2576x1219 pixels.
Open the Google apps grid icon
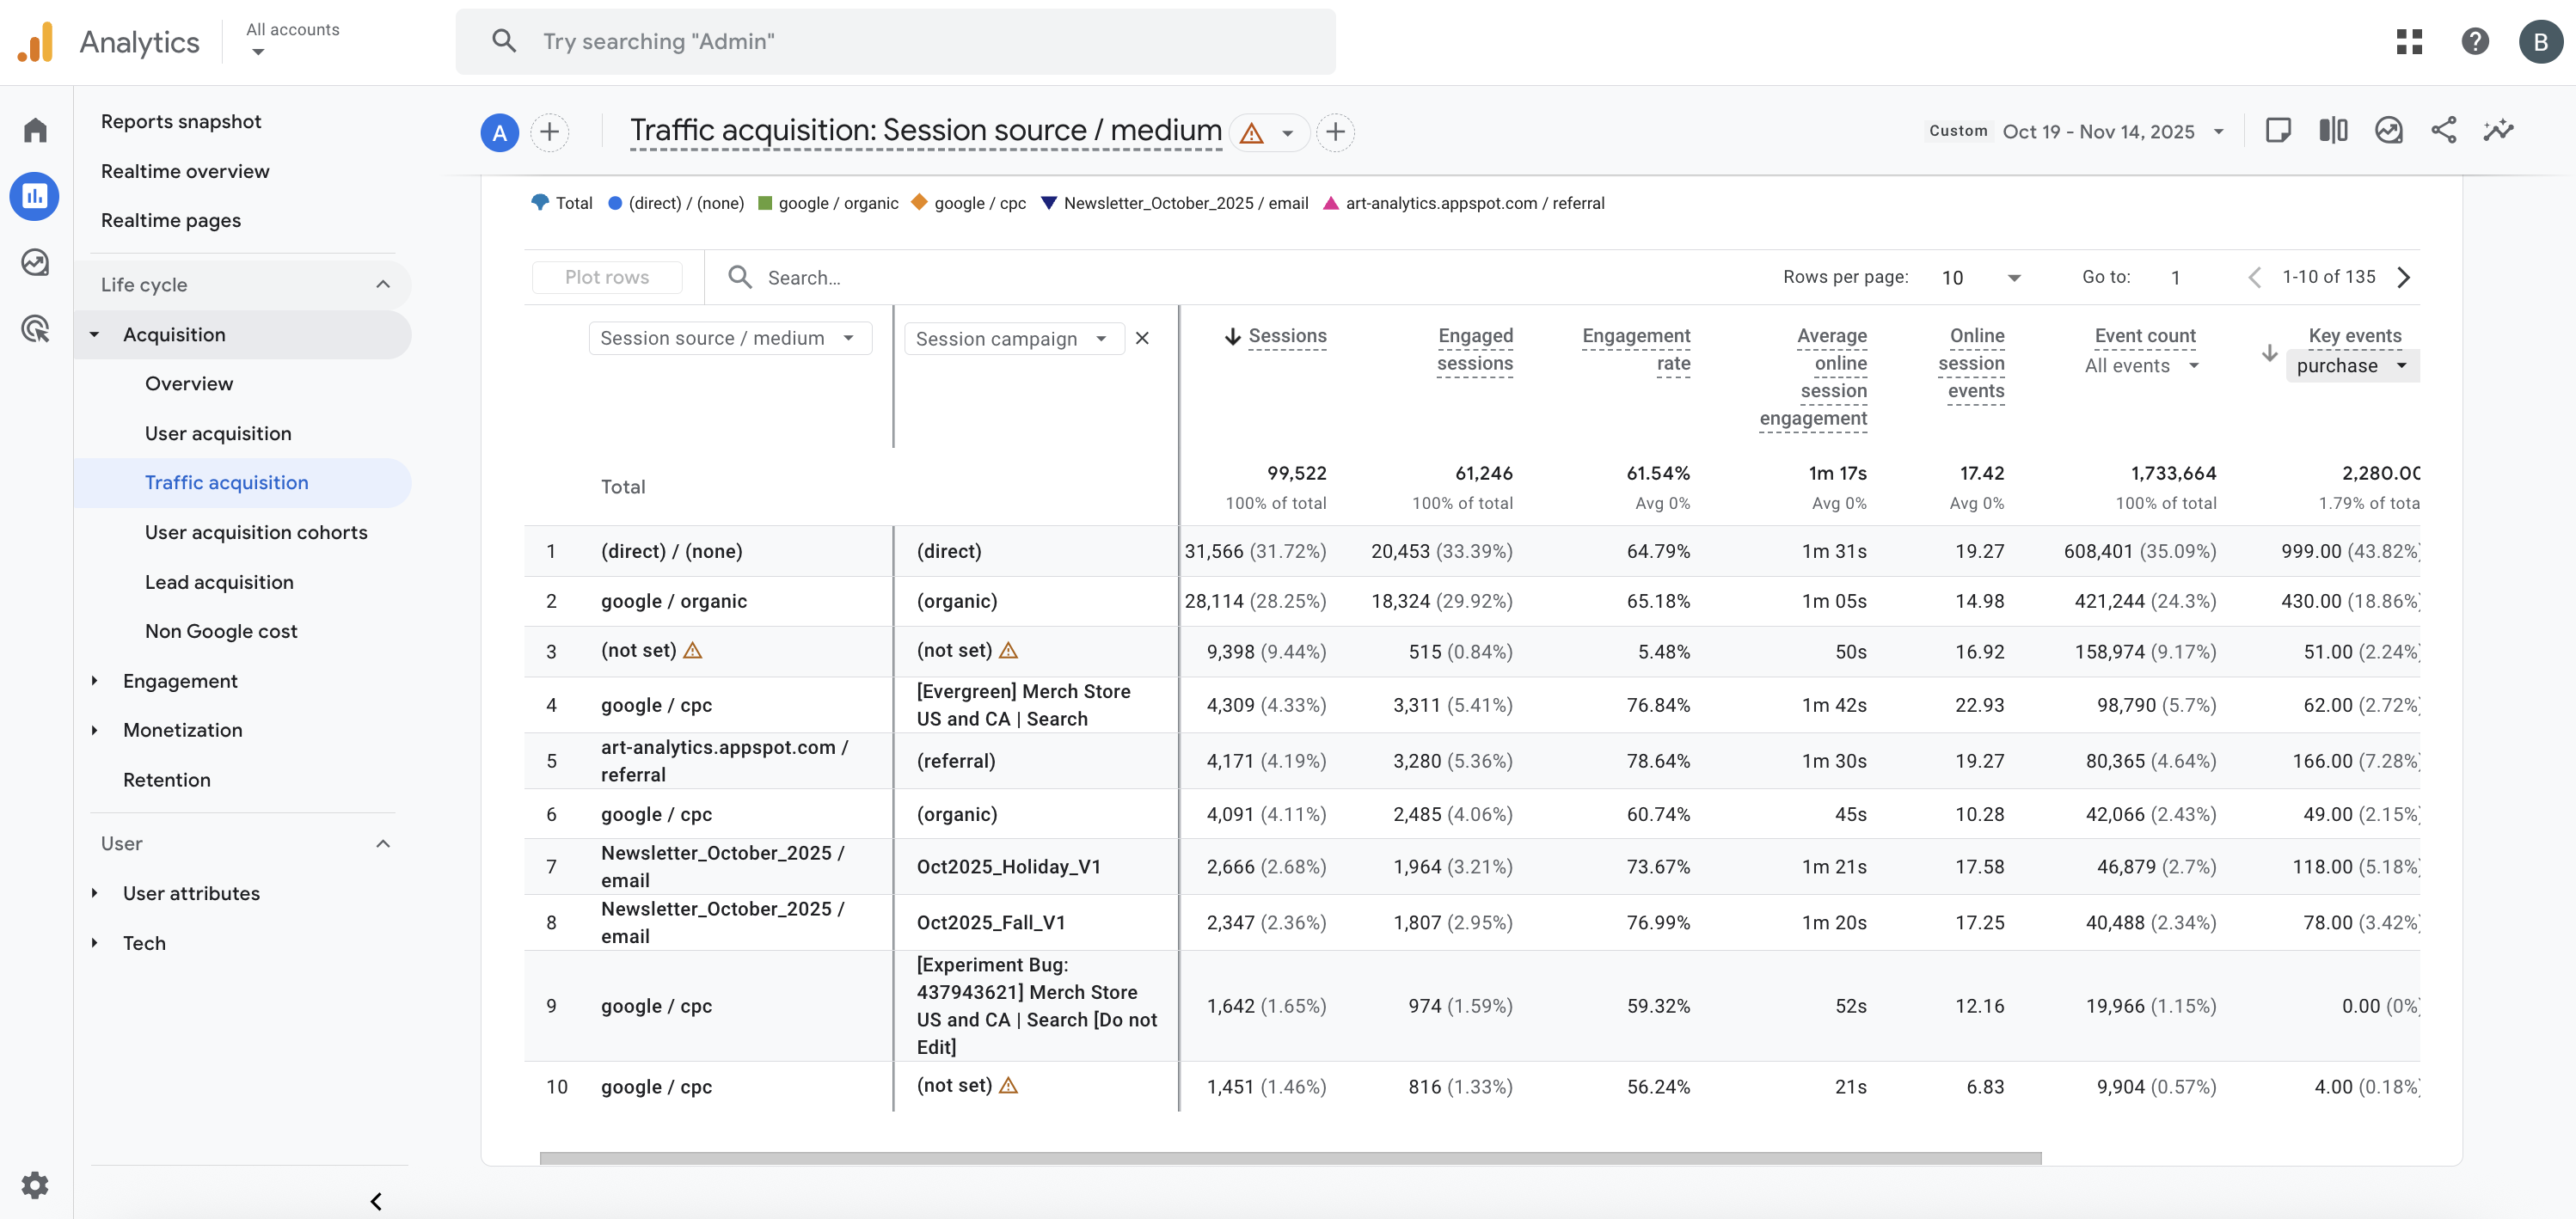pos(2409,42)
